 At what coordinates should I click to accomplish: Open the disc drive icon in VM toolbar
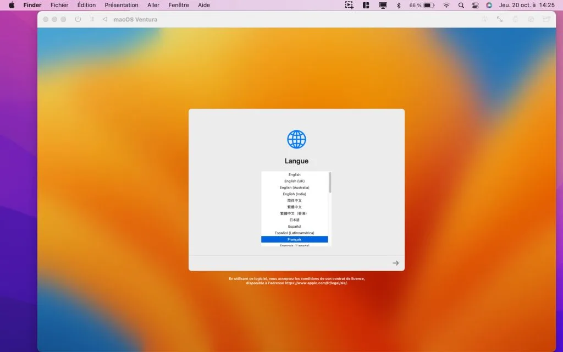(x=531, y=19)
